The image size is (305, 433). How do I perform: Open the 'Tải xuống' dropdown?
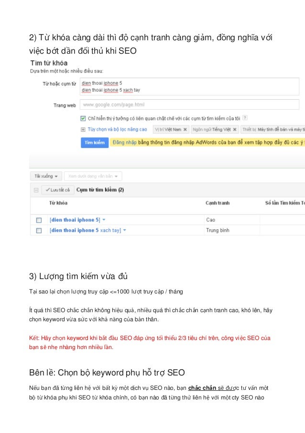[x=46, y=176]
